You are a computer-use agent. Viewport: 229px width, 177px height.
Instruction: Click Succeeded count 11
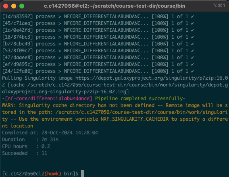(x=44, y=153)
